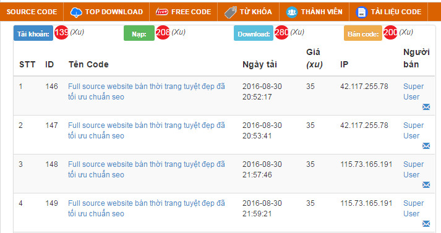441x233 pixels.
Task: Open code title link in row ID 148
Action: coord(147,169)
